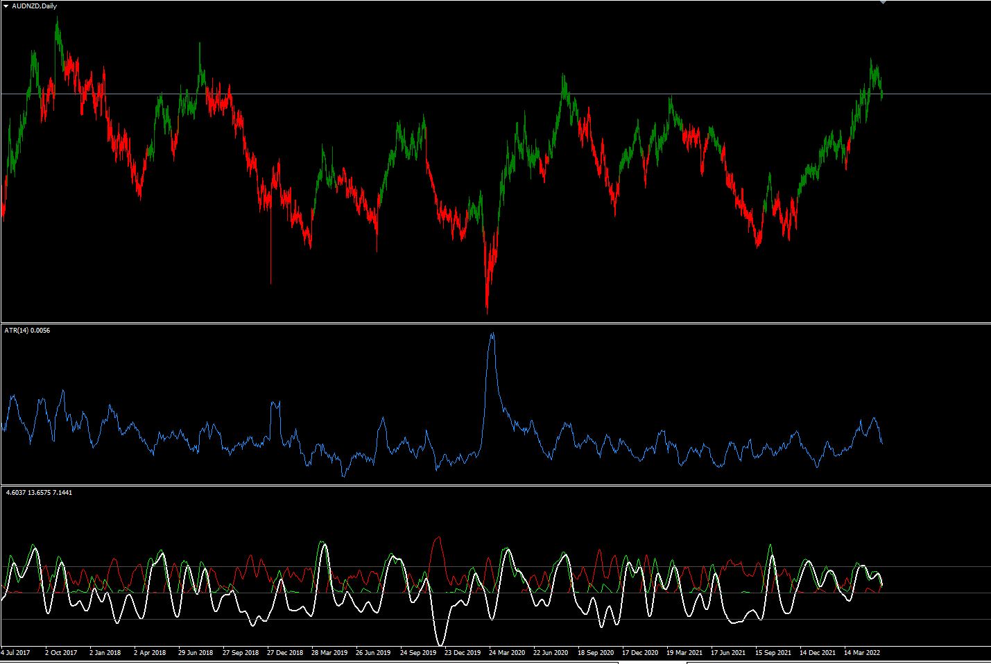Click the 22 Jun 2020 date label

point(551,652)
